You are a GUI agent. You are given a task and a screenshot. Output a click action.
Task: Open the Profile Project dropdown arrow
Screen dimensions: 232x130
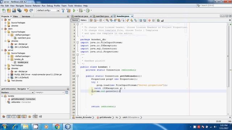click(x=91, y=10)
